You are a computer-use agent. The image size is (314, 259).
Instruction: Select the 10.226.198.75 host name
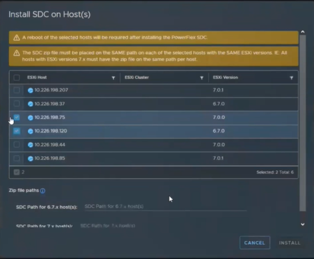(x=50, y=117)
